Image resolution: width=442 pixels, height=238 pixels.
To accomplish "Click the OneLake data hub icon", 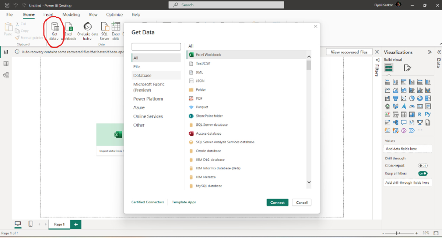I will tap(88, 27).
